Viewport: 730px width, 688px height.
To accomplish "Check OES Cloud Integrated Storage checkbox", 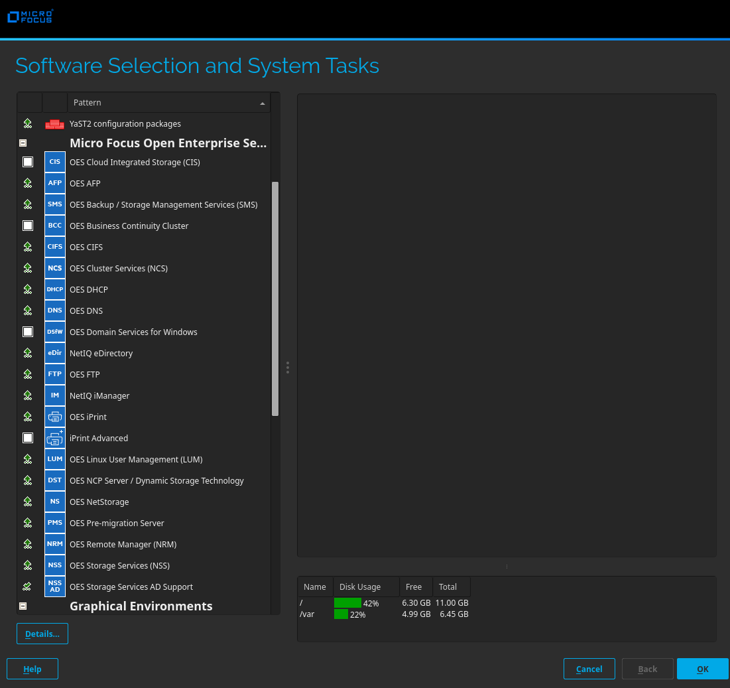I will pyautogui.click(x=28, y=162).
